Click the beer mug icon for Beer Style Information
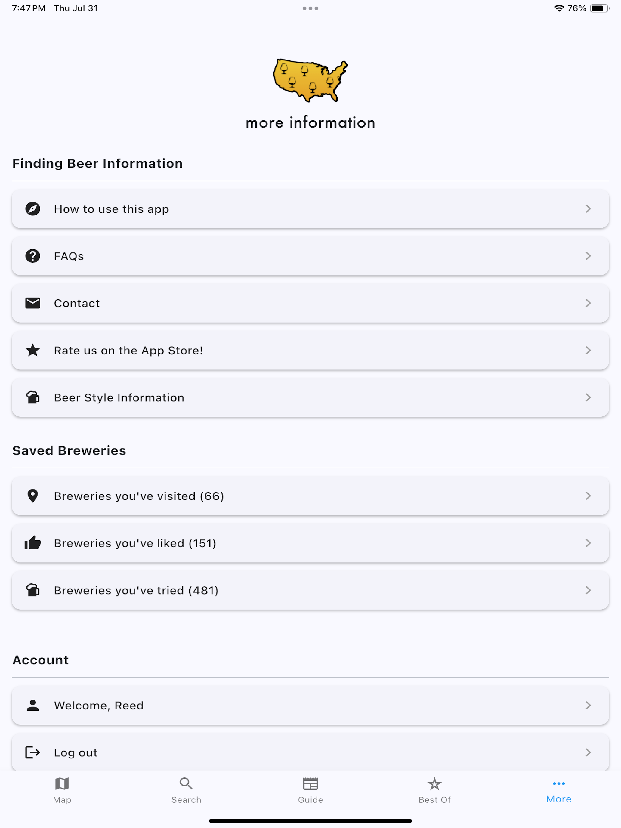 click(x=33, y=397)
